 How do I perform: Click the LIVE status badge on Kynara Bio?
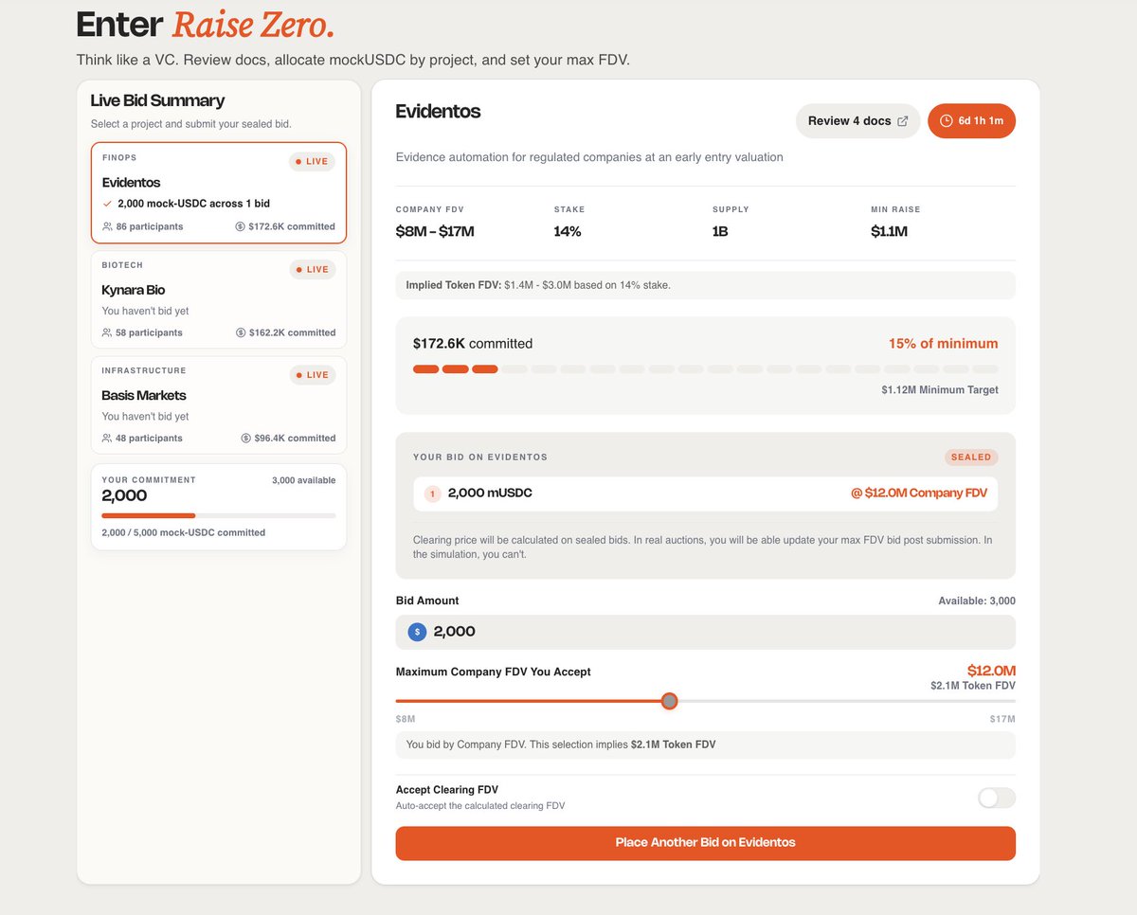[x=312, y=270]
